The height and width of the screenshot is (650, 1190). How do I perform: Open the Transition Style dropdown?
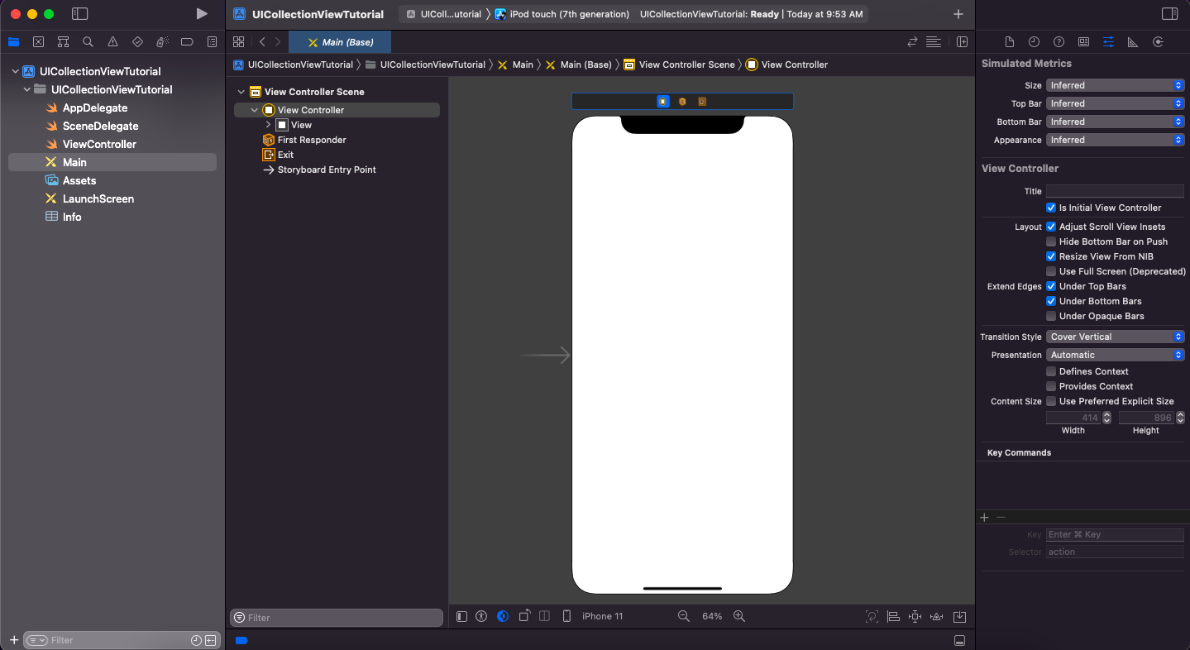(1115, 337)
